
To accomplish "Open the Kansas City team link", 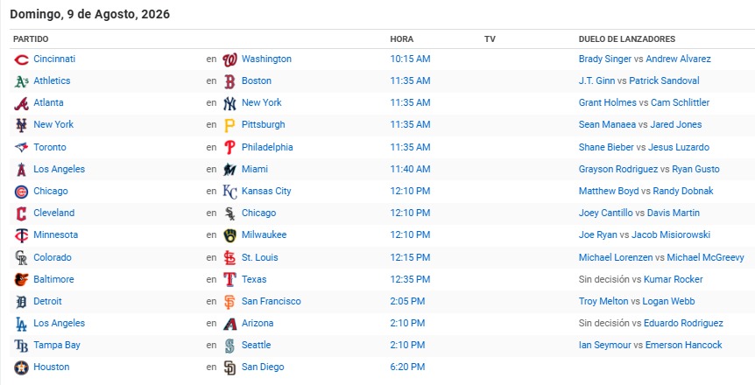I will [x=266, y=191].
